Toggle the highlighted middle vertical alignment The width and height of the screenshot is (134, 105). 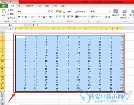point(60,11)
